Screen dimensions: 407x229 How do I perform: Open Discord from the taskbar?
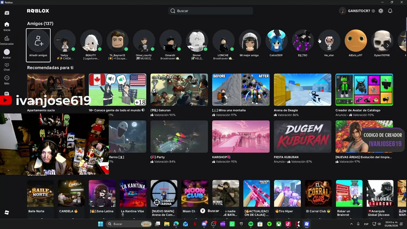[x=204, y=224]
